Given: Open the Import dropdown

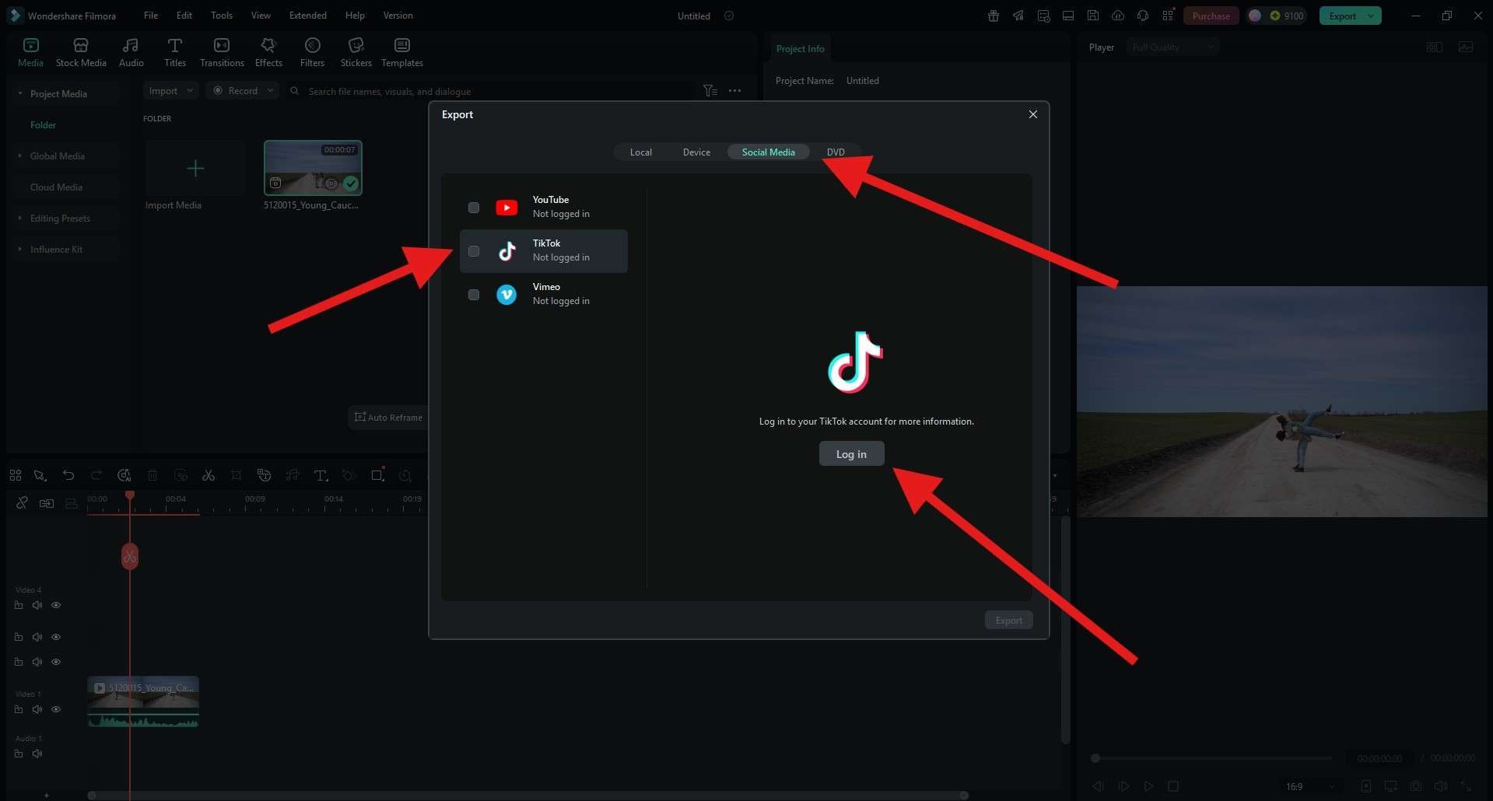Looking at the screenshot, I should coord(170,91).
